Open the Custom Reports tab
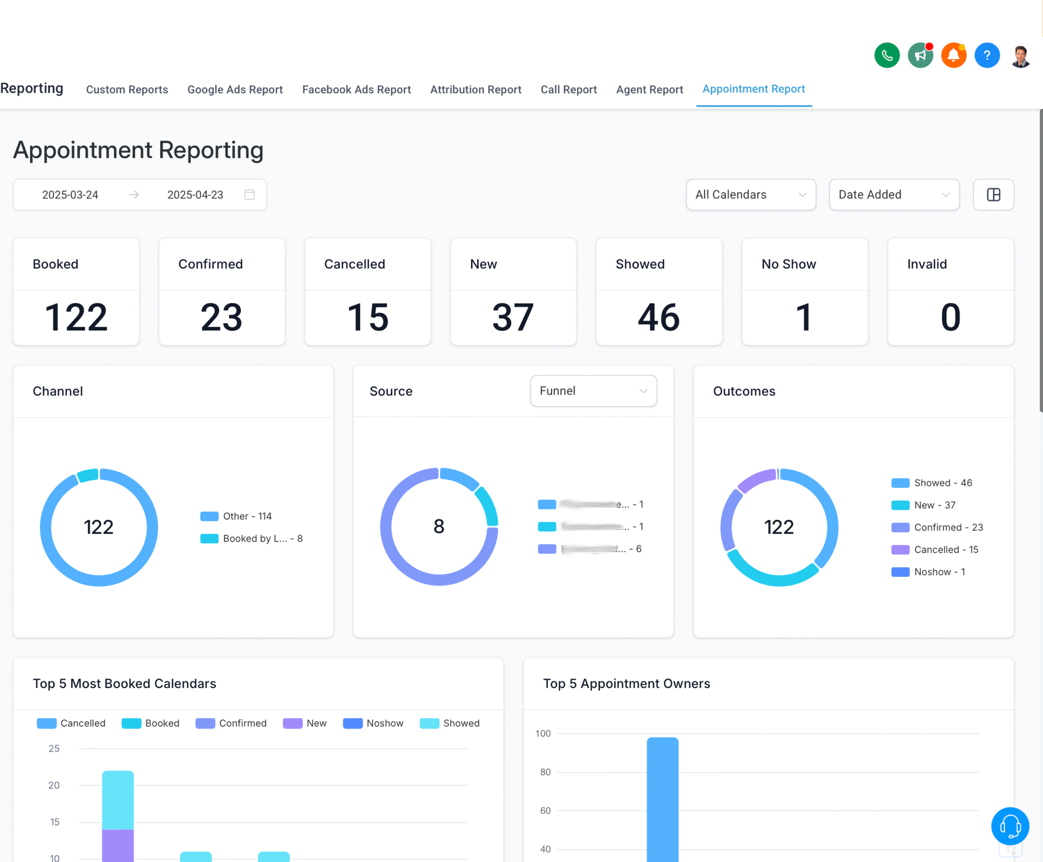Image resolution: width=1043 pixels, height=862 pixels. click(127, 89)
